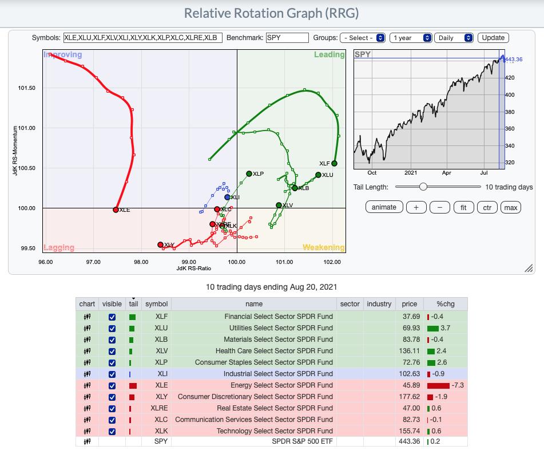Open the chart icon for XLY
The height and width of the screenshot is (450, 544).
[87, 397]
